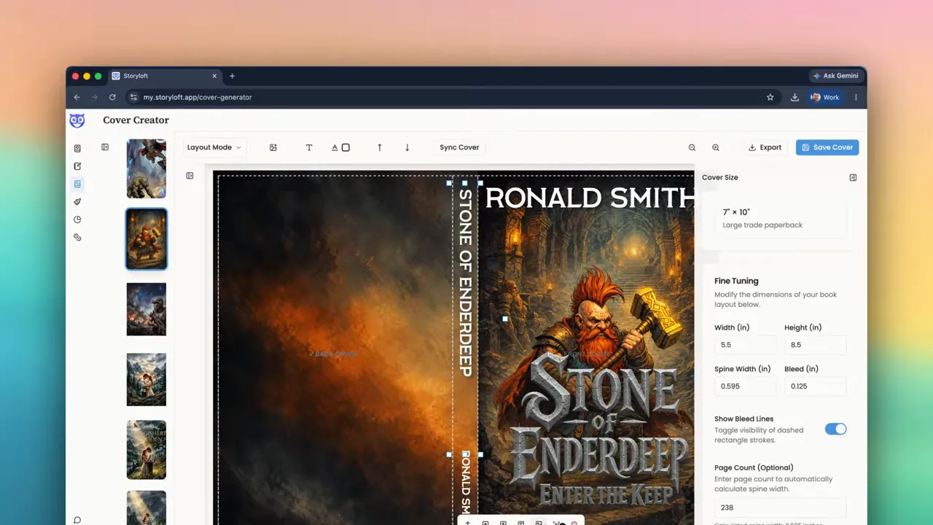Open the pie chart analytics sidebar icon
The width and height of the screenshot is (933, 525).
[x=77, y=219]
